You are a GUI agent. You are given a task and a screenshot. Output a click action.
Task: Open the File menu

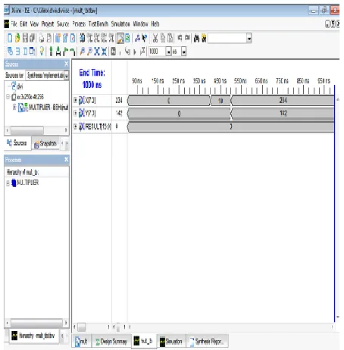coord(14,24)
